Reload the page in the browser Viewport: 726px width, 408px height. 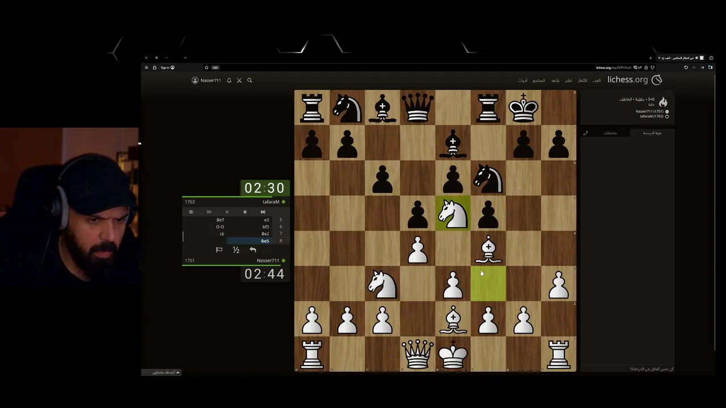tap(686, 67)
